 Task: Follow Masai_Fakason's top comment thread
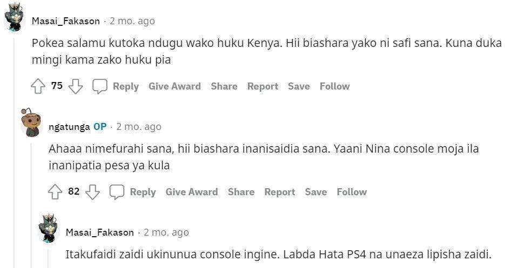point(334,86)
